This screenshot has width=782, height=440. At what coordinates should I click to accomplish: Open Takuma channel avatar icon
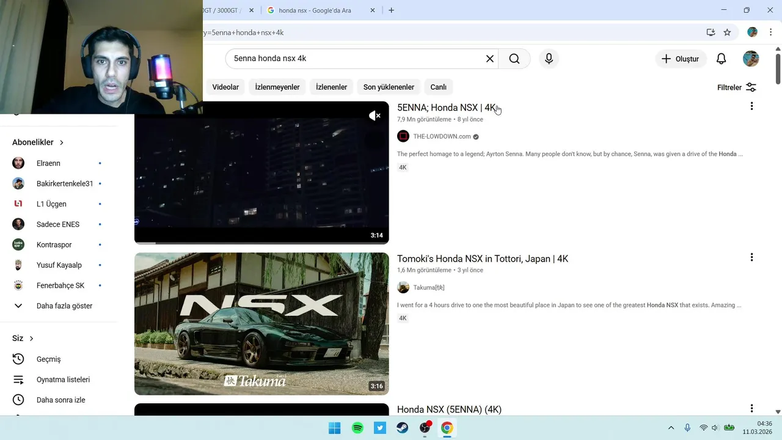click(x=403, y=287)
